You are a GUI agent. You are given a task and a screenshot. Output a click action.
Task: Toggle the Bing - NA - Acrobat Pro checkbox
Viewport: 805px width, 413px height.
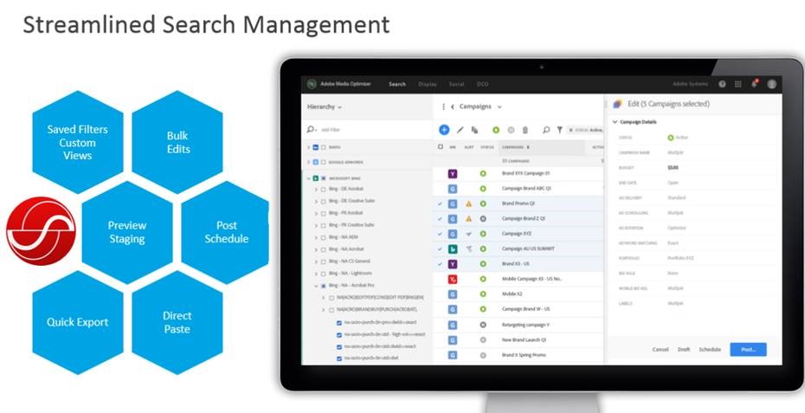[323, 286]
